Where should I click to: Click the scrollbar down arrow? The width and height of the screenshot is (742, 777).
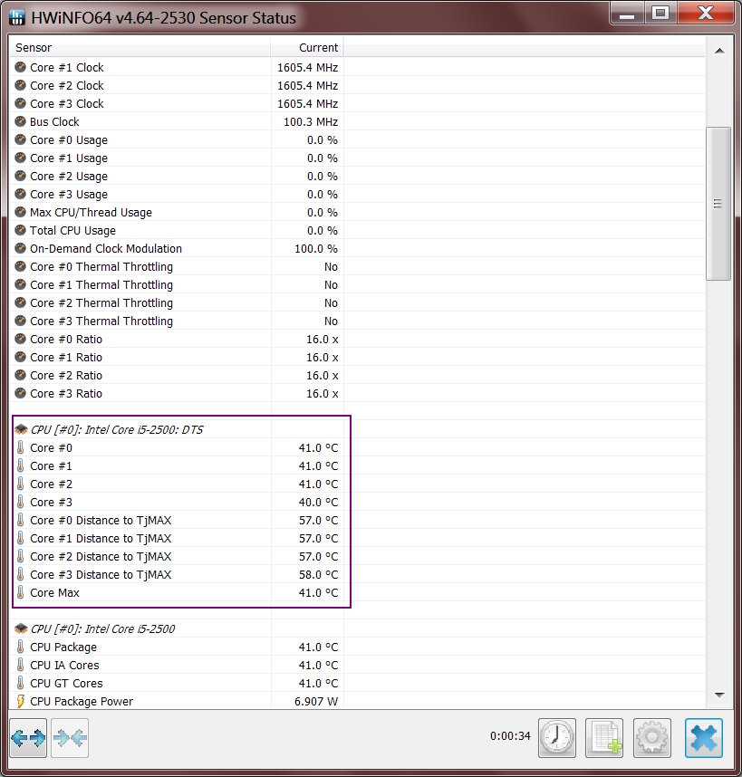tap(719, 695)
